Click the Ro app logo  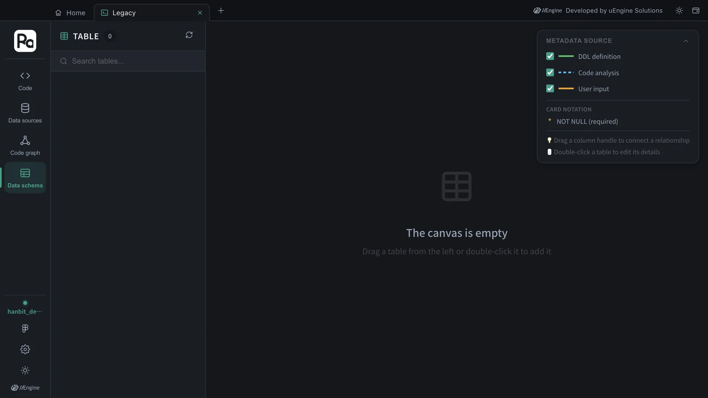(x=25, y=41)
